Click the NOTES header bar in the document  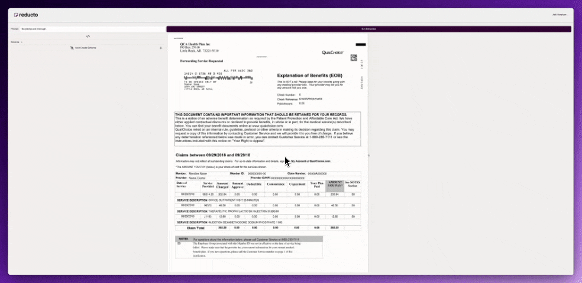[248, 239]
